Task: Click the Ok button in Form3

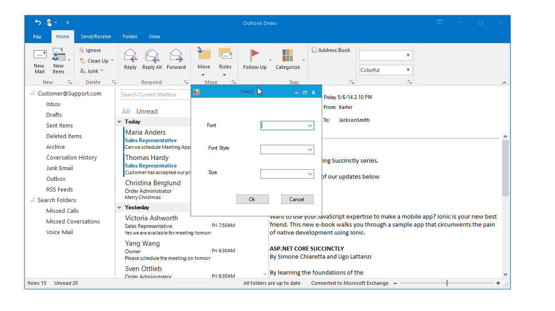Action: coord(252,199)
